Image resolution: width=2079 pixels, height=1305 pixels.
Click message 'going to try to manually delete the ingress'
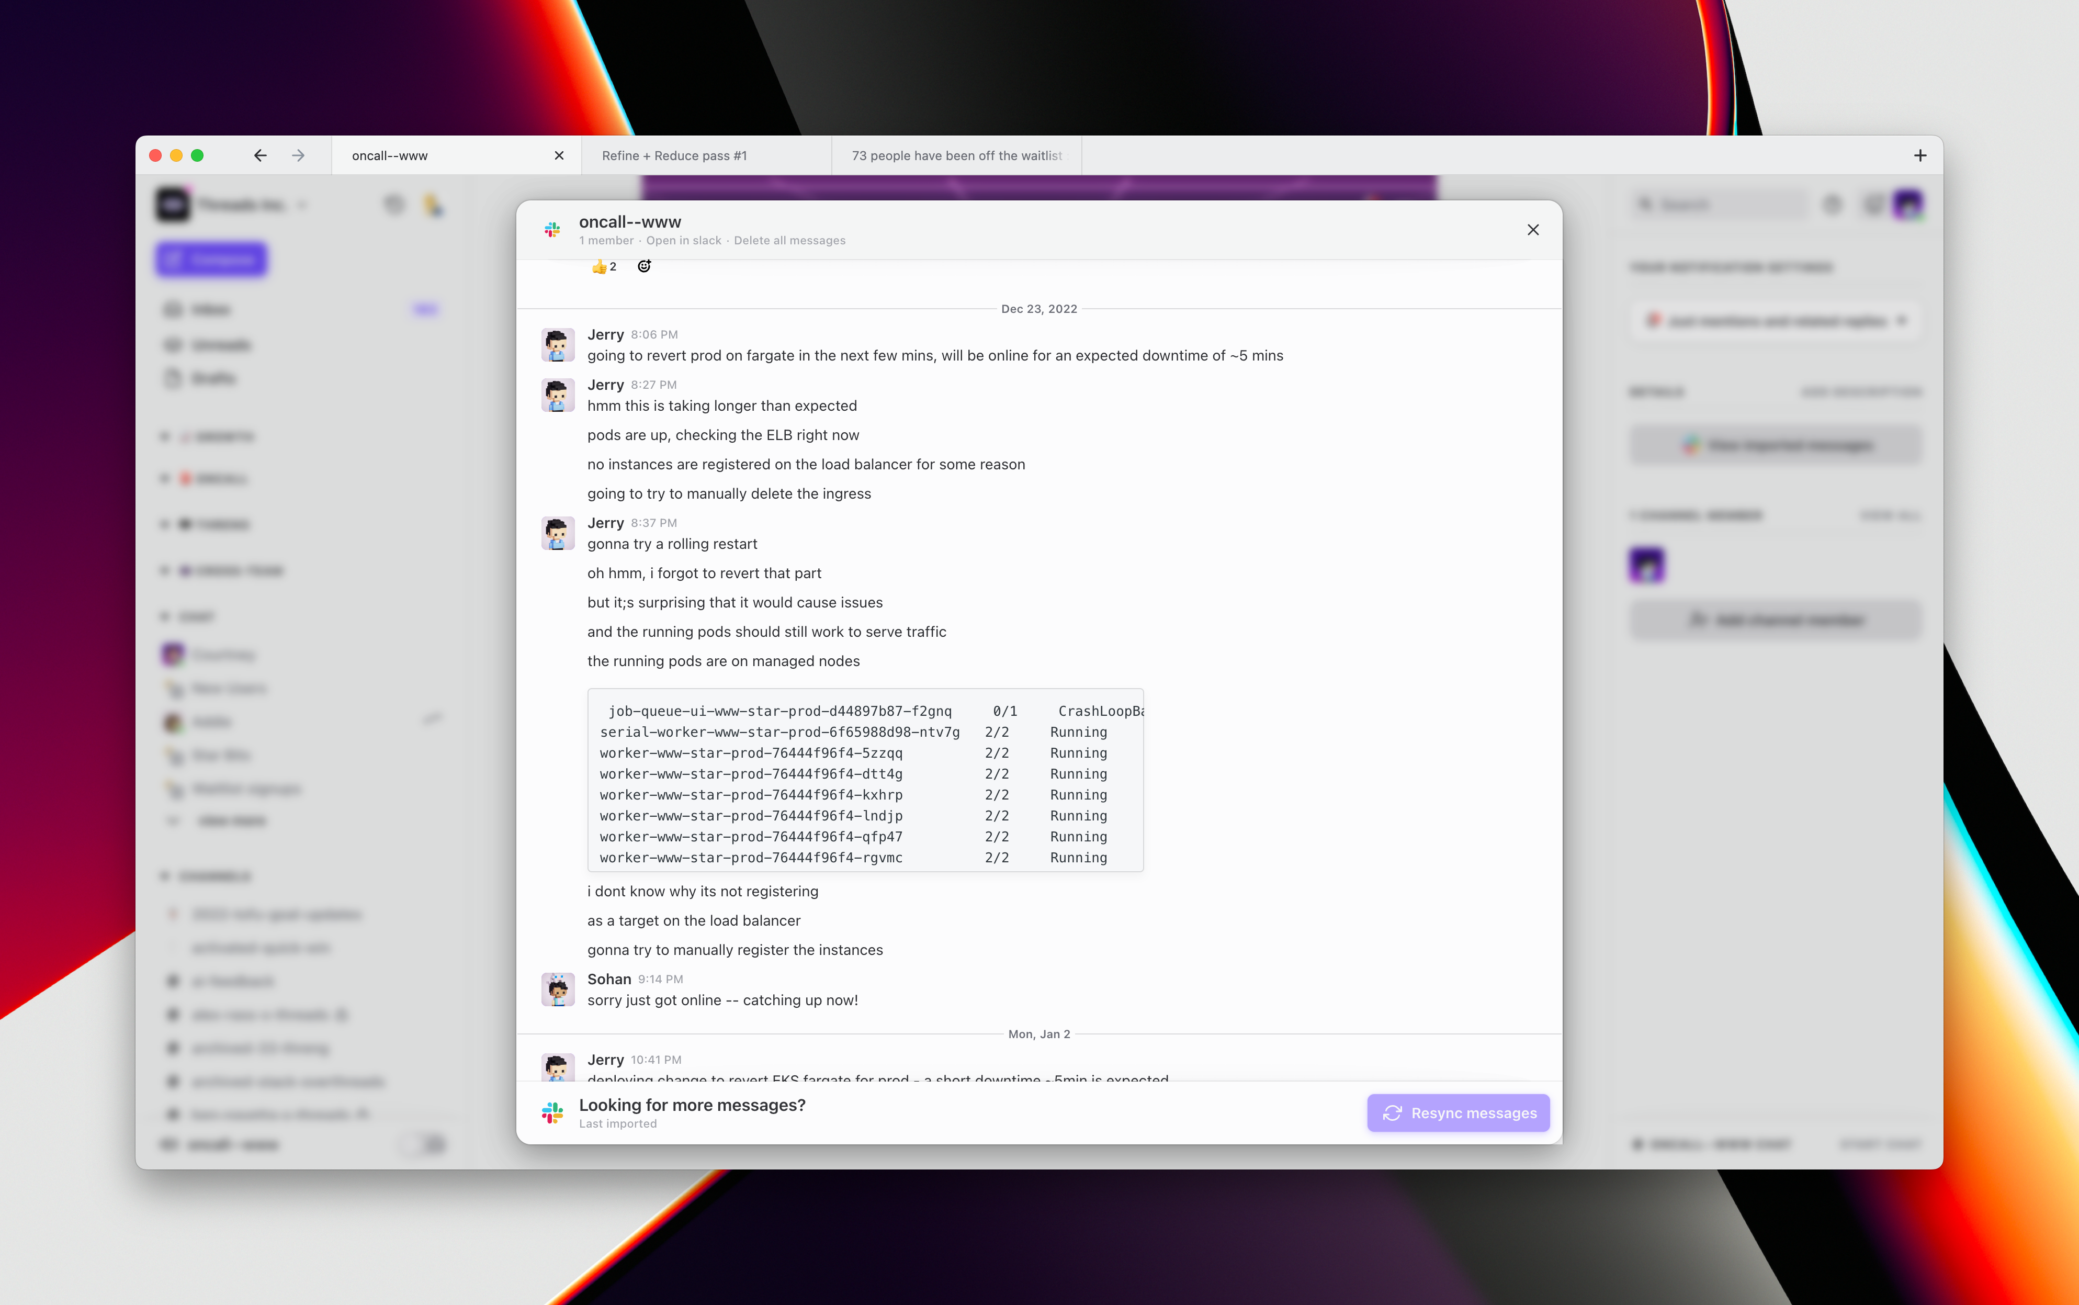point(729,493)
